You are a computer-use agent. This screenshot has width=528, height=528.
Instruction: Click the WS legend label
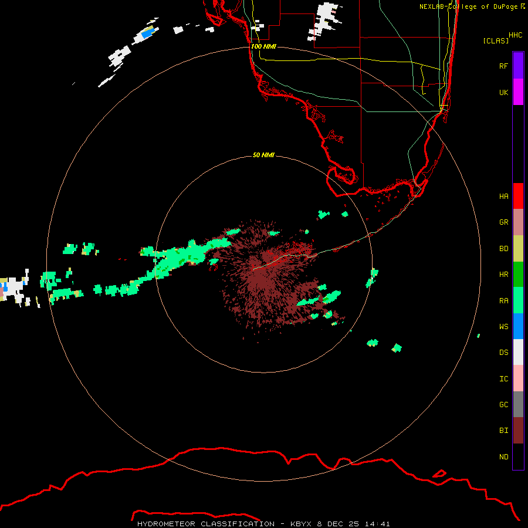(504, 326)
